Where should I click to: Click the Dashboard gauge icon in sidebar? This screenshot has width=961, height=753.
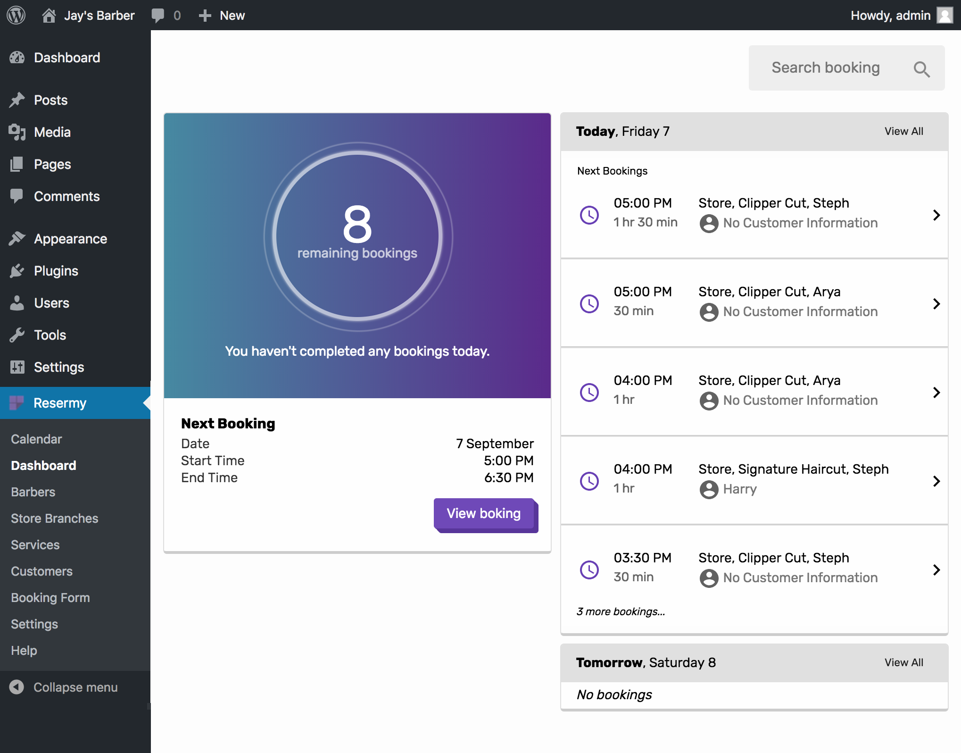click(x=17, y=58)
